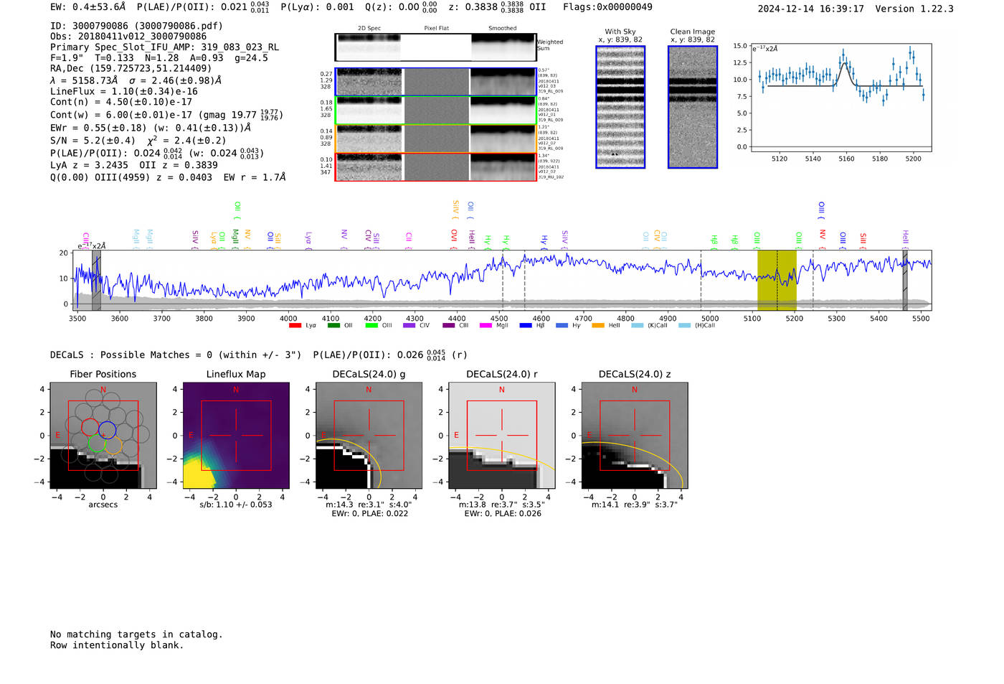Image resolution: width=1004 pixels, height=684 pixels.
Task: Click the 2024-12-14 16:39:17 timestamp
Action: click(810, 9)
